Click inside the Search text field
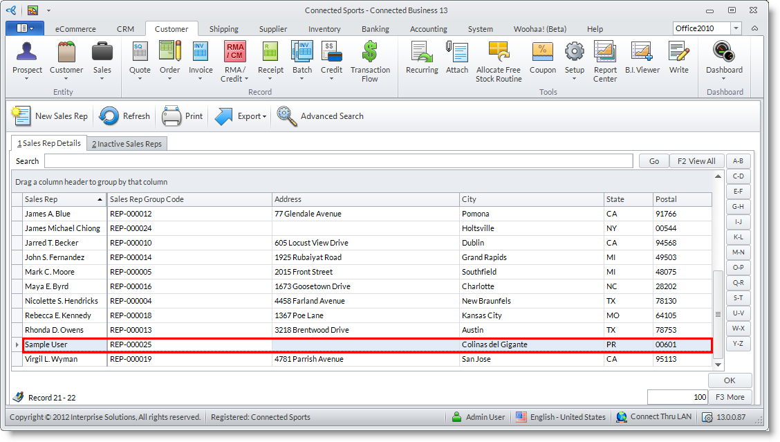 [x=338, y=161]
